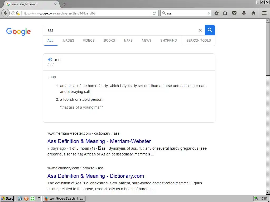The image size is (270, 202).
Task: Go back using the browser back arrow
Action: (x=6, y=13)
